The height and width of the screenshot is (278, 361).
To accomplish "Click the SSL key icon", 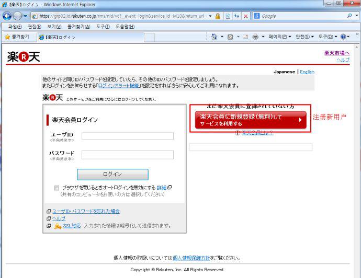I will click(58, 226).
